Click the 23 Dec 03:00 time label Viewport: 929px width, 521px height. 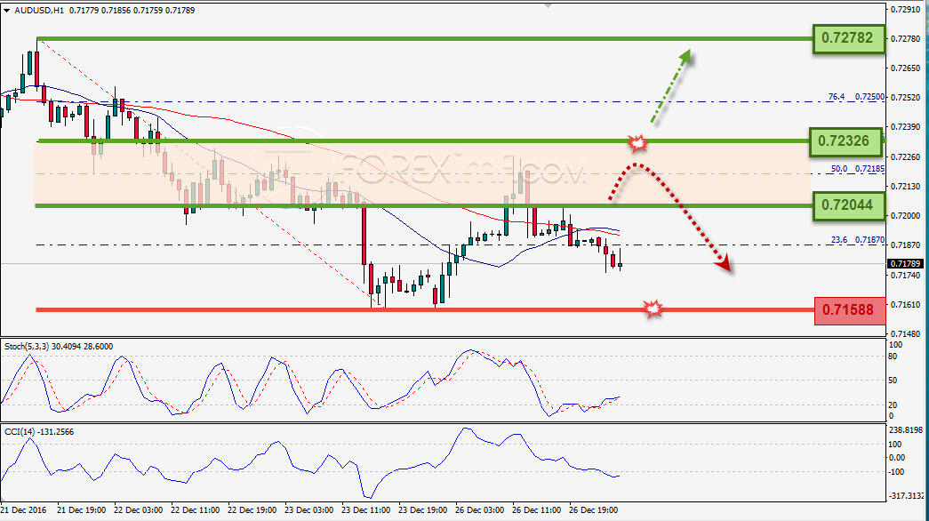(x=308, y=509)
